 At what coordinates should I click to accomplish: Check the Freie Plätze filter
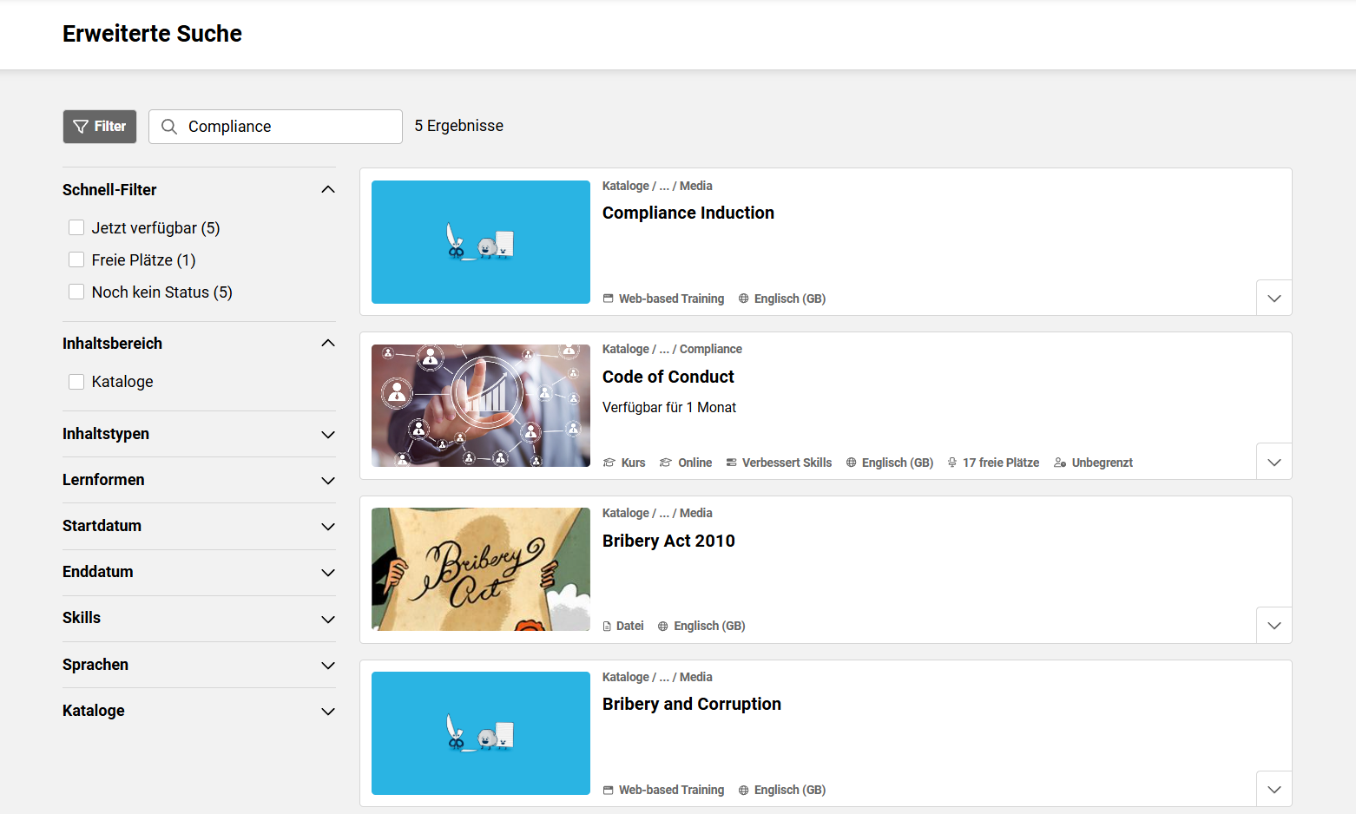click(x=76, y=259)
